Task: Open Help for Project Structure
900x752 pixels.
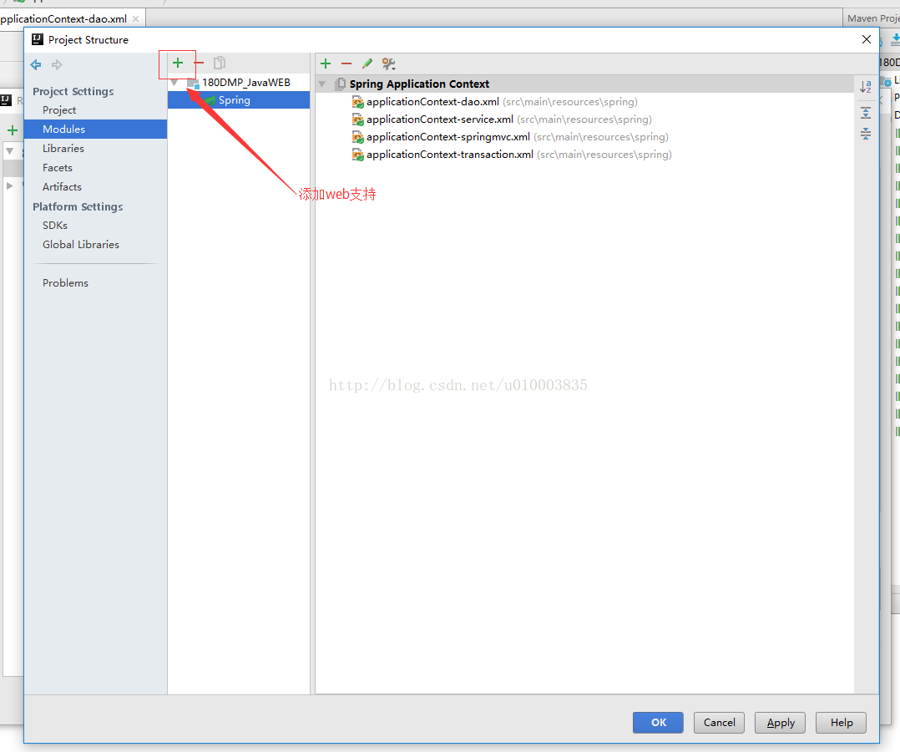Action: click(x=841, y=722)
